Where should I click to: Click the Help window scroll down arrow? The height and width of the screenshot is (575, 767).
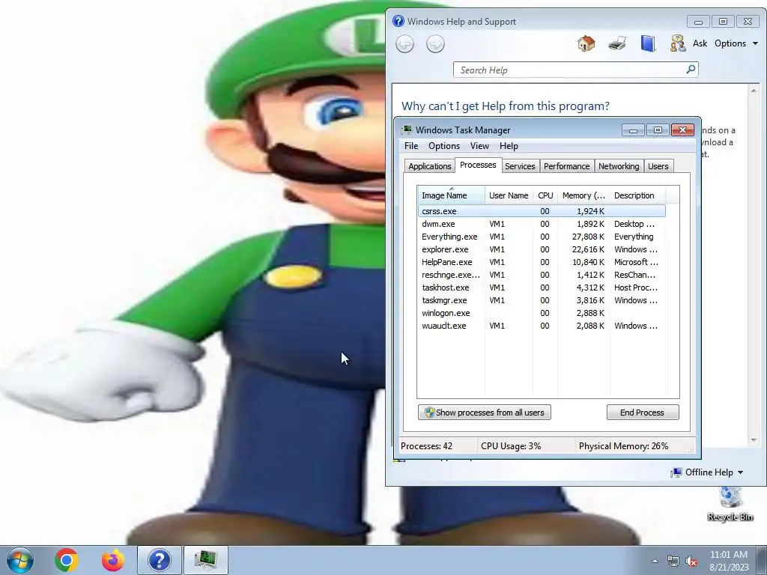[754, 440]
